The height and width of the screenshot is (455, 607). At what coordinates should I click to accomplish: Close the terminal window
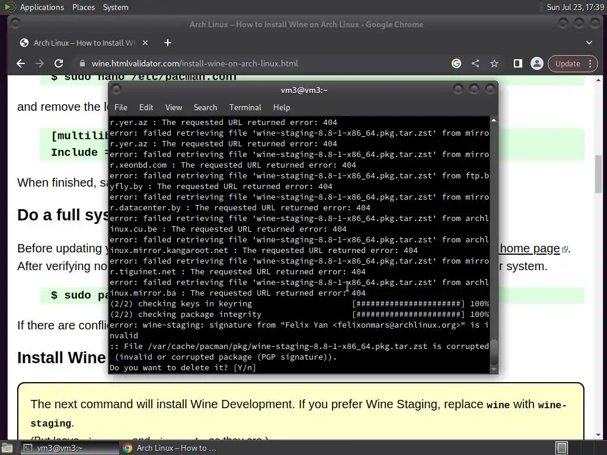490,89
